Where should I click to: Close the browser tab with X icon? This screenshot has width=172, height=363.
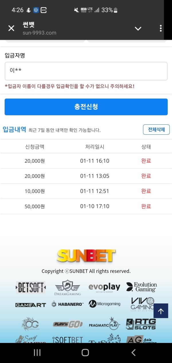(x=11, y=28)
